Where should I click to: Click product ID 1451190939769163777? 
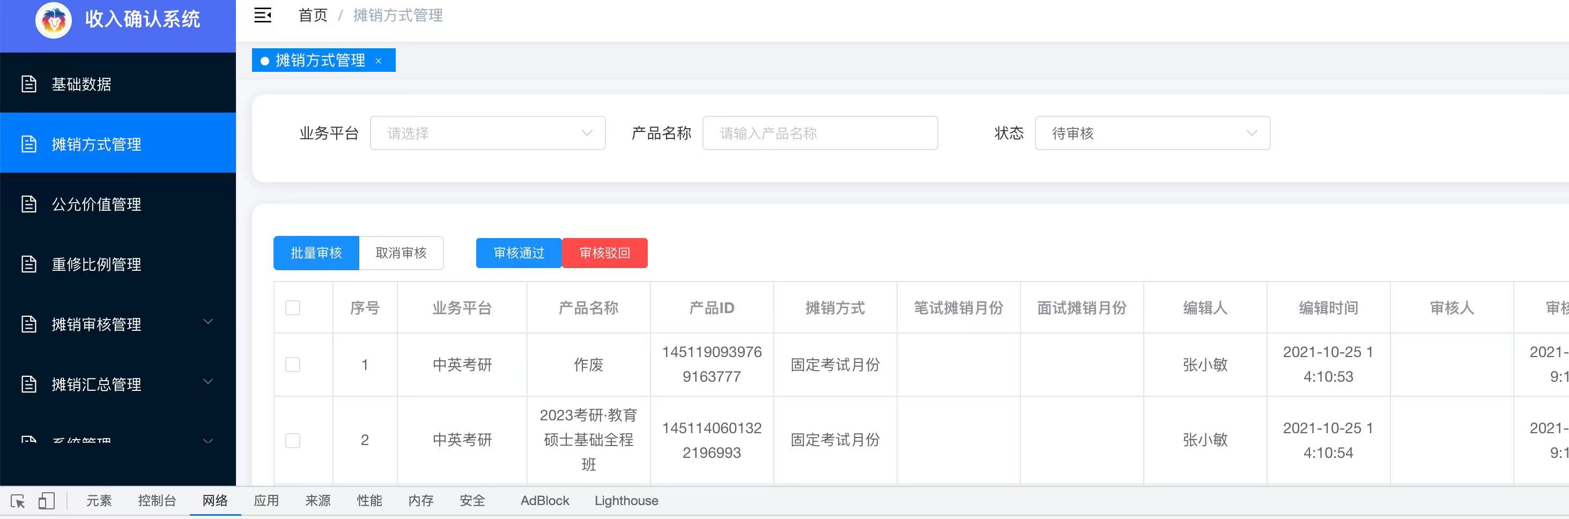(712, 364)
